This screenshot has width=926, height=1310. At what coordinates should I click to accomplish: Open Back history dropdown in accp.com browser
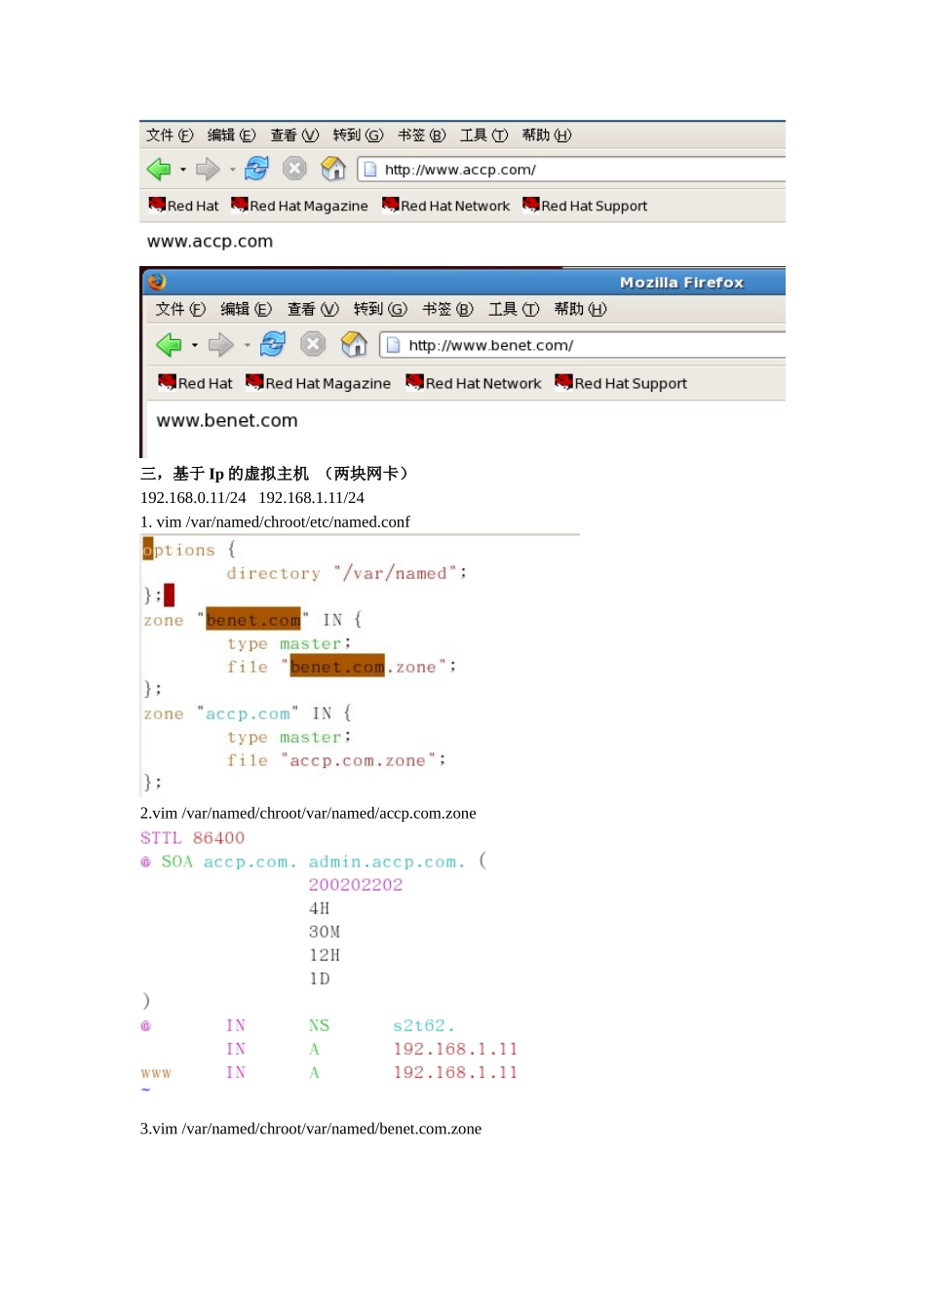click(x=182, y=171)
